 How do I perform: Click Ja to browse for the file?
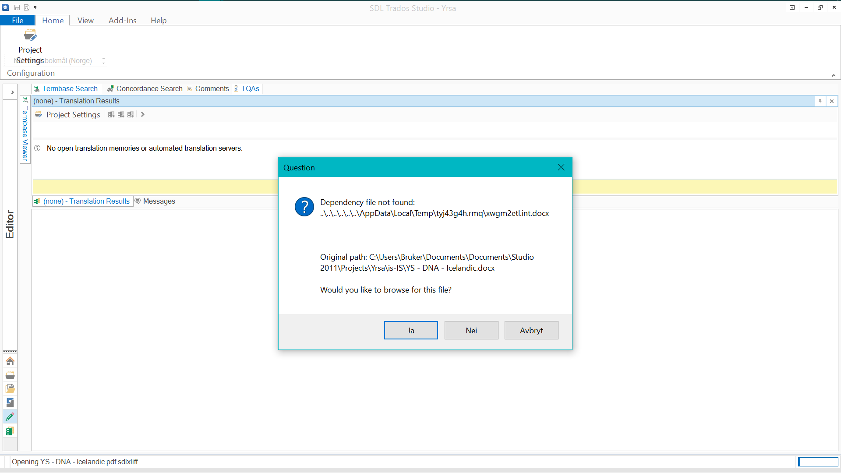[x=410, y=330]
